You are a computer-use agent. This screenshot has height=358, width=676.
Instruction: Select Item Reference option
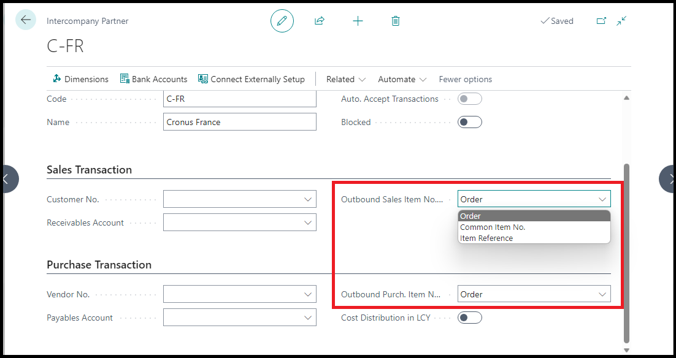534,238
